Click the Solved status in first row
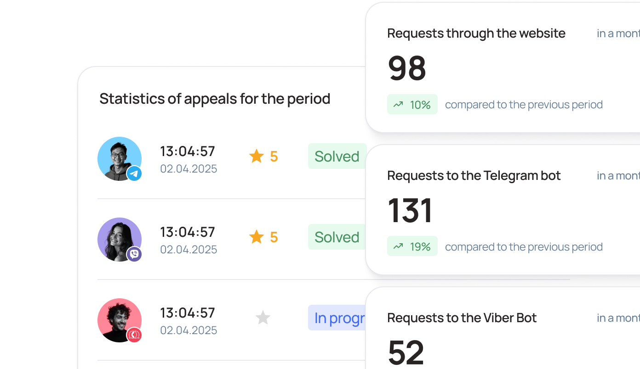Image resolution: width=640 pixels, height=369 pixels. [337, 157]
